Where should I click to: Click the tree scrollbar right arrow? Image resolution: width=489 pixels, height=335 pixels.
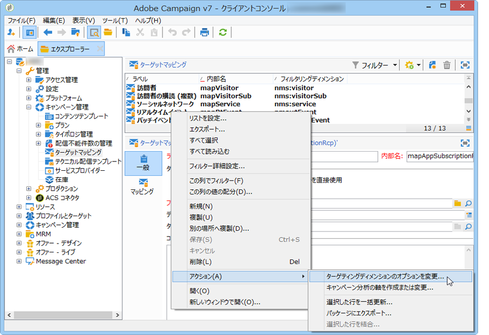[x=117, y=315]
